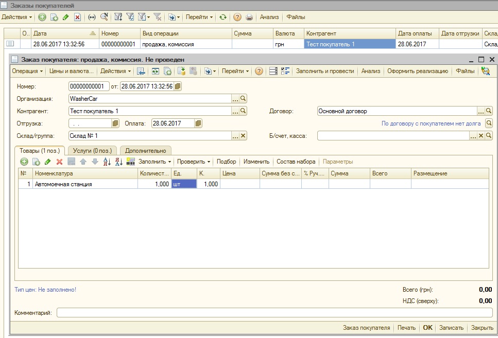498x338 pixels.
Task: Click the link По договору с покупателем нет долга
Action: pos(431,123)
